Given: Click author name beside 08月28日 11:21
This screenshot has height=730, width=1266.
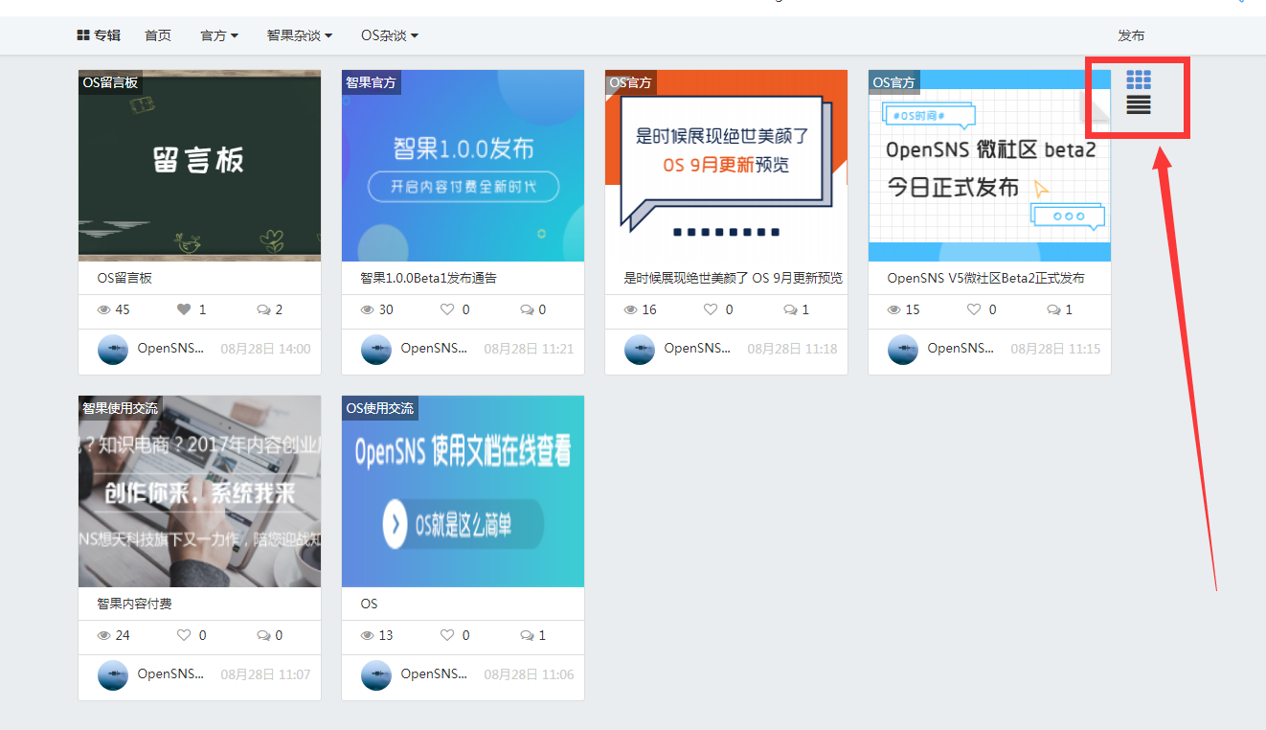Looking at the screenshot, I should [x=434, y=349].
